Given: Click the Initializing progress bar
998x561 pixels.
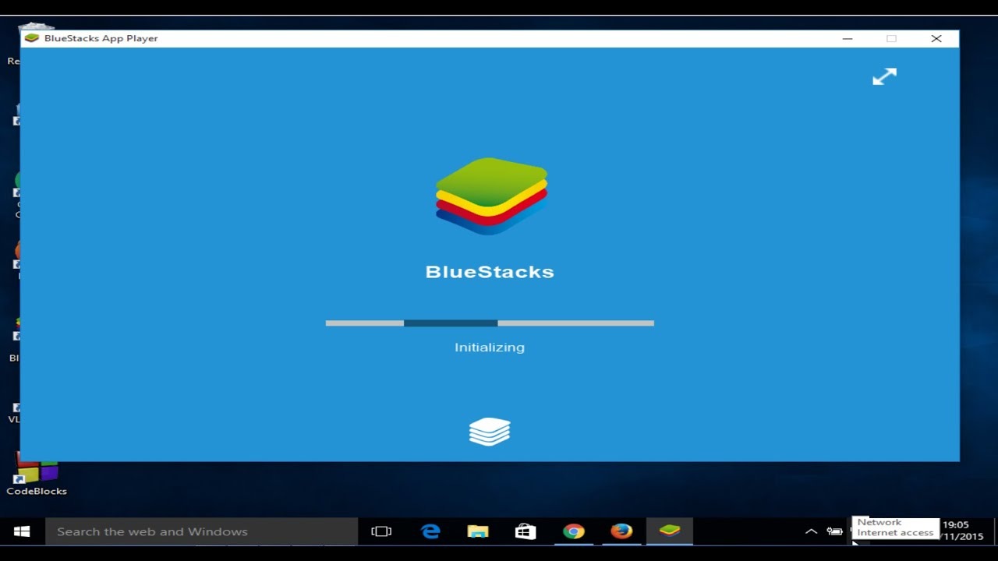Looking at the screenshot, I should (490, 322).
